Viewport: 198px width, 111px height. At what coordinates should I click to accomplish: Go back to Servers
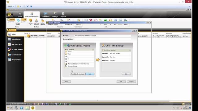(11, 30)
